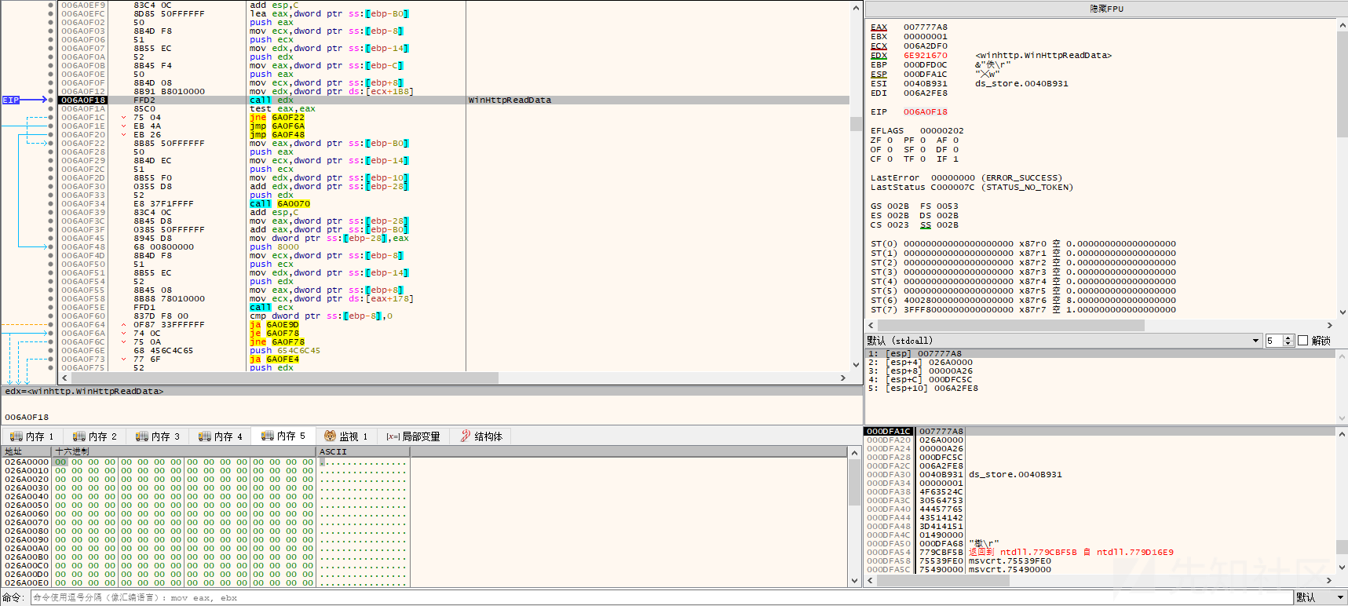
Task: Click the memory dump scroll-up arrow
Action: click(x=855, y=453)
